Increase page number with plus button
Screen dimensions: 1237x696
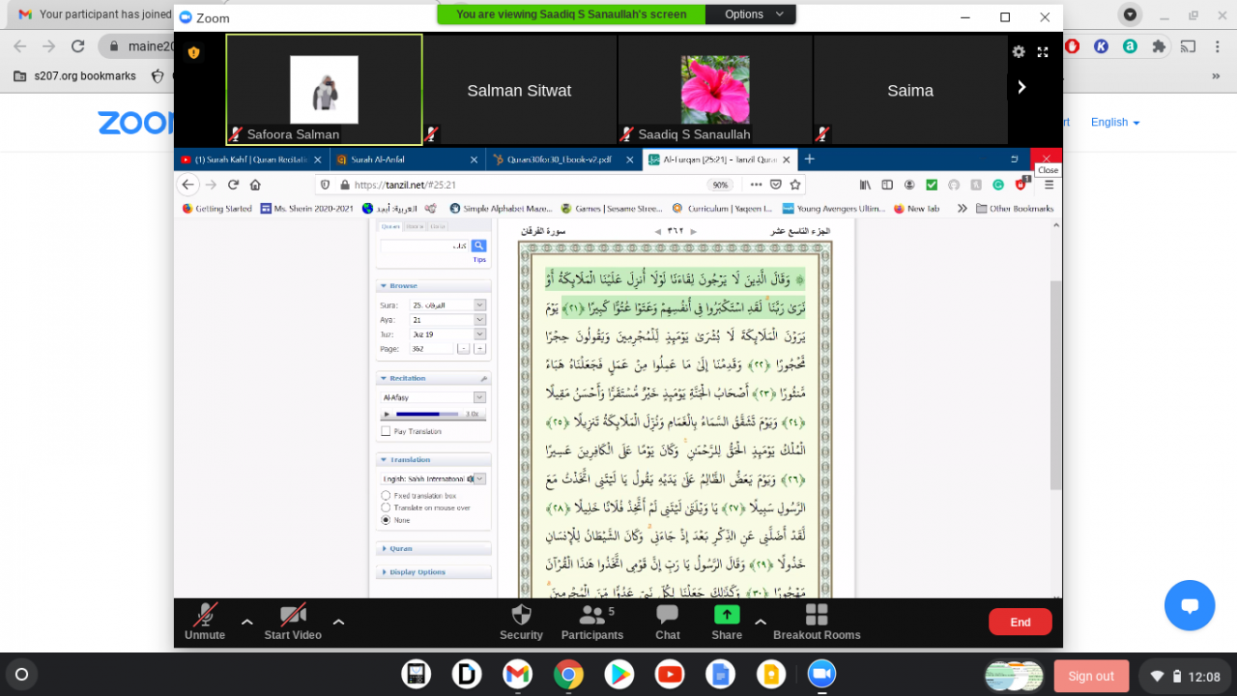click(479, 348)
